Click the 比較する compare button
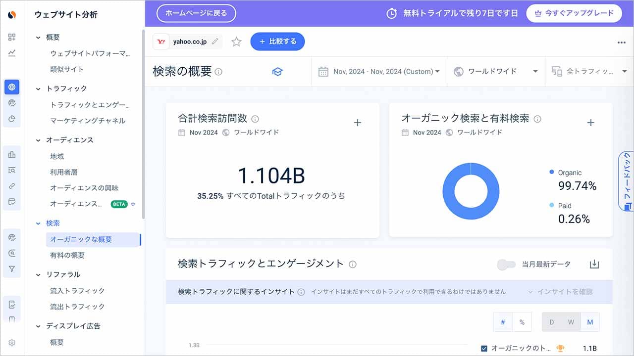This screenshot has height=356, width=634. (x=277, y=42)
